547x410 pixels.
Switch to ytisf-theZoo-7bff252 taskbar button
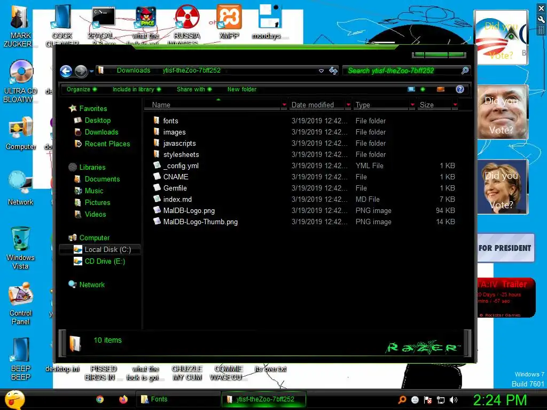coord(264,399)
